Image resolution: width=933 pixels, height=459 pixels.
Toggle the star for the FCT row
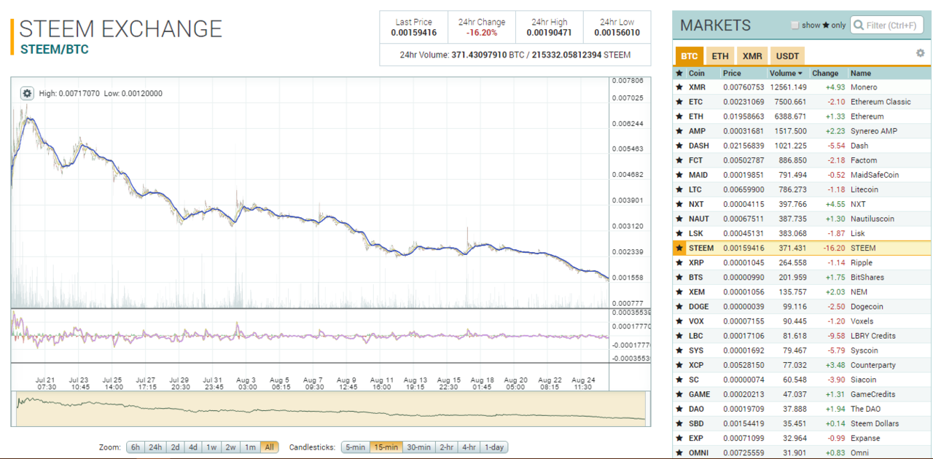679,160
